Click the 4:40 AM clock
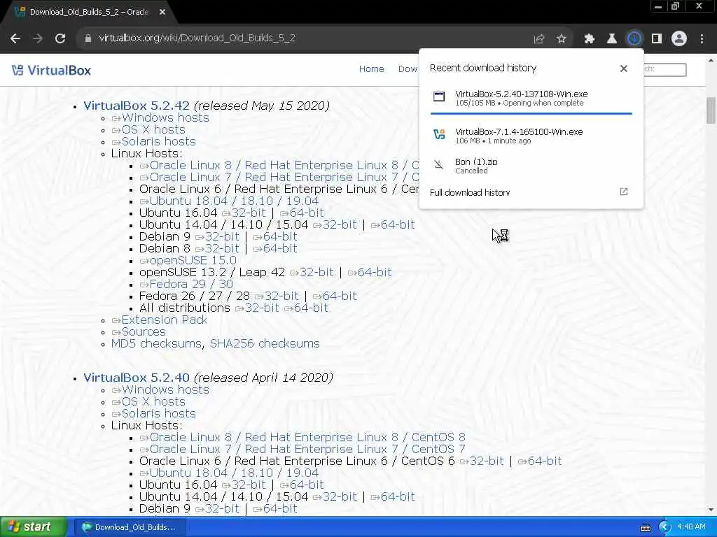The width and height of the screenshot is (717, 537). point(691,527)
